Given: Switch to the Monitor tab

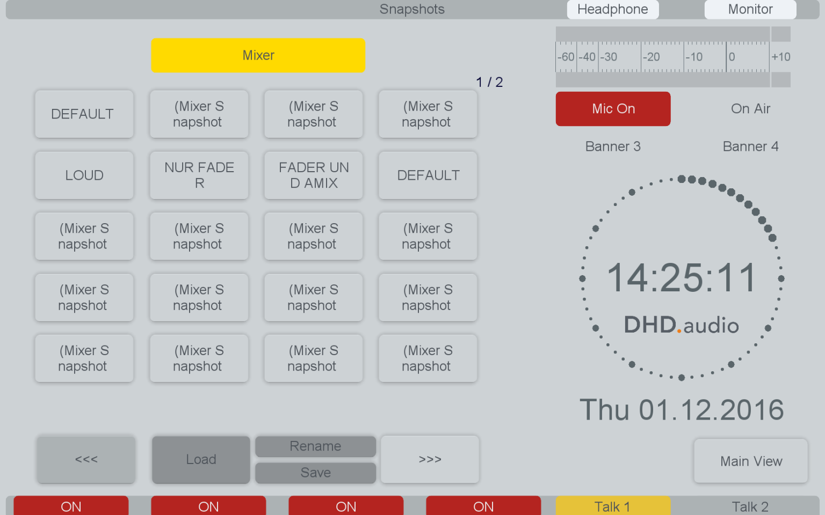Looking at the screenshot, I should pos(750,9).
